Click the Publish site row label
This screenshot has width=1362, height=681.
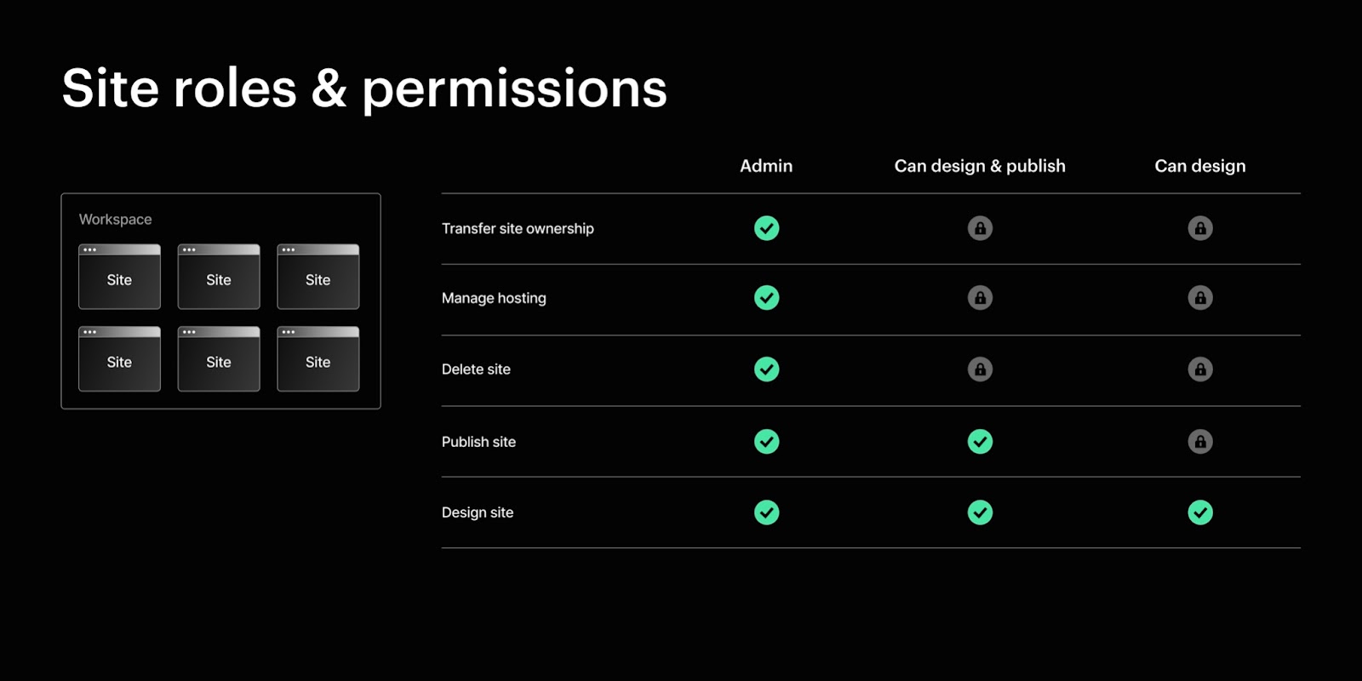tap(478, 442)
